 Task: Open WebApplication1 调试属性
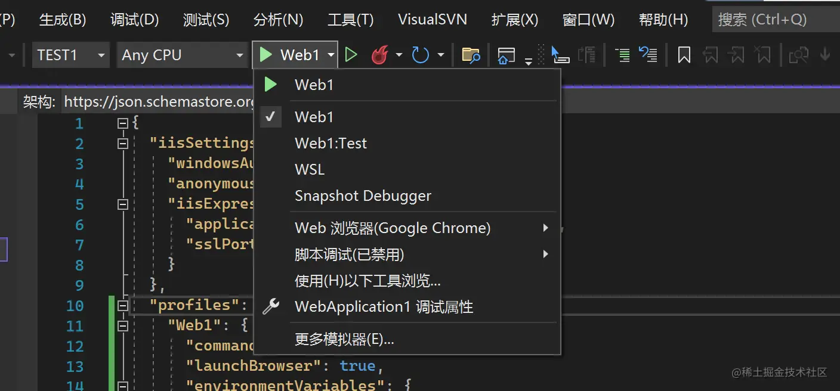coord(407,307)
